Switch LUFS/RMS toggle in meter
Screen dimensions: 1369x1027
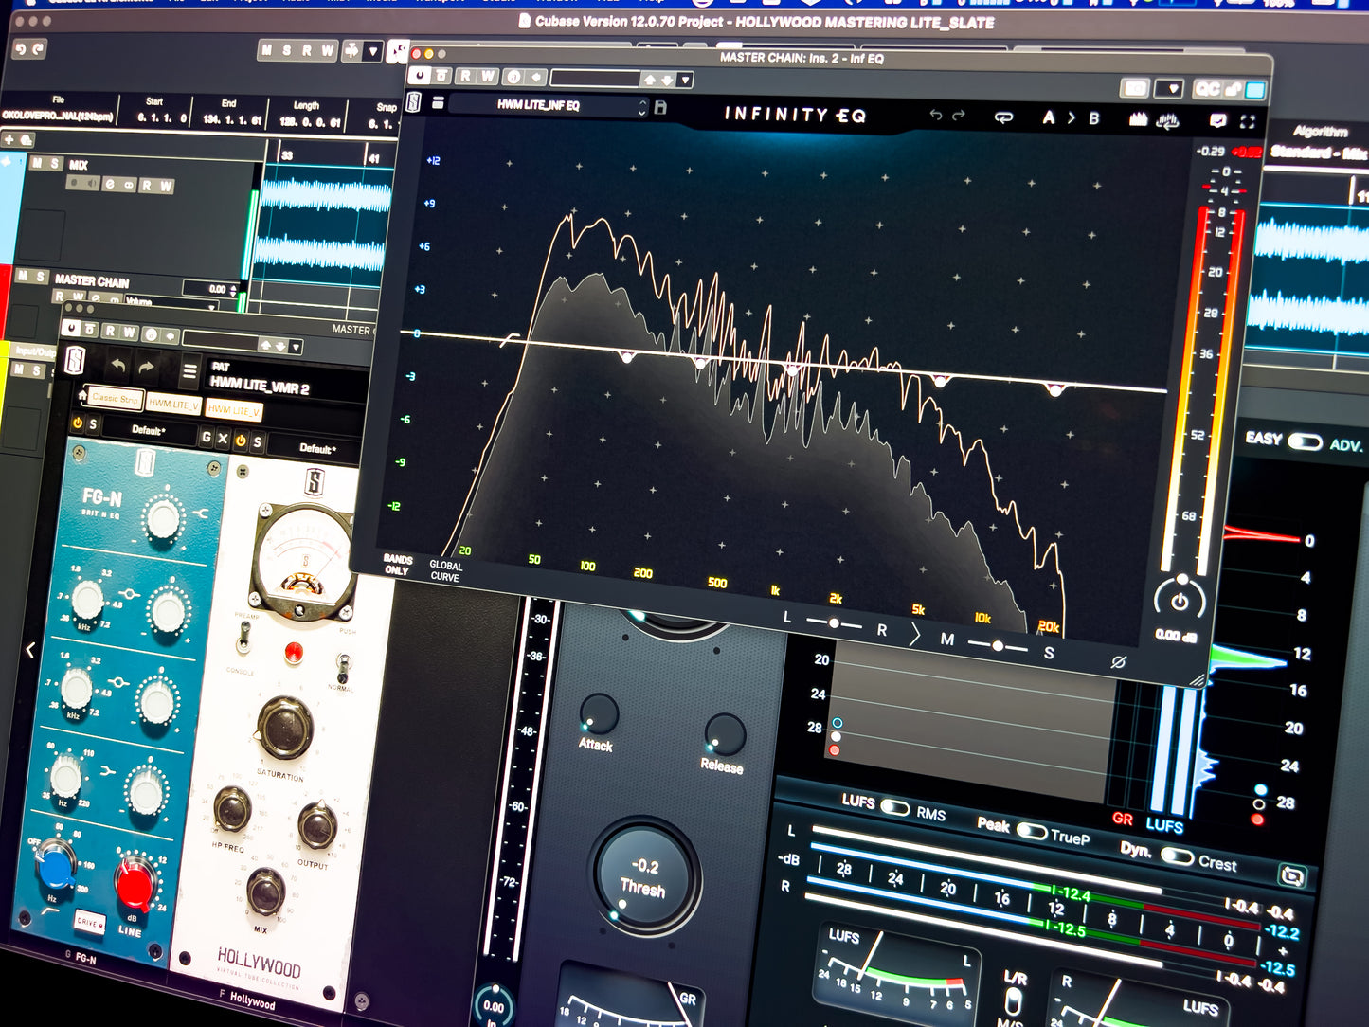point(895,807)
